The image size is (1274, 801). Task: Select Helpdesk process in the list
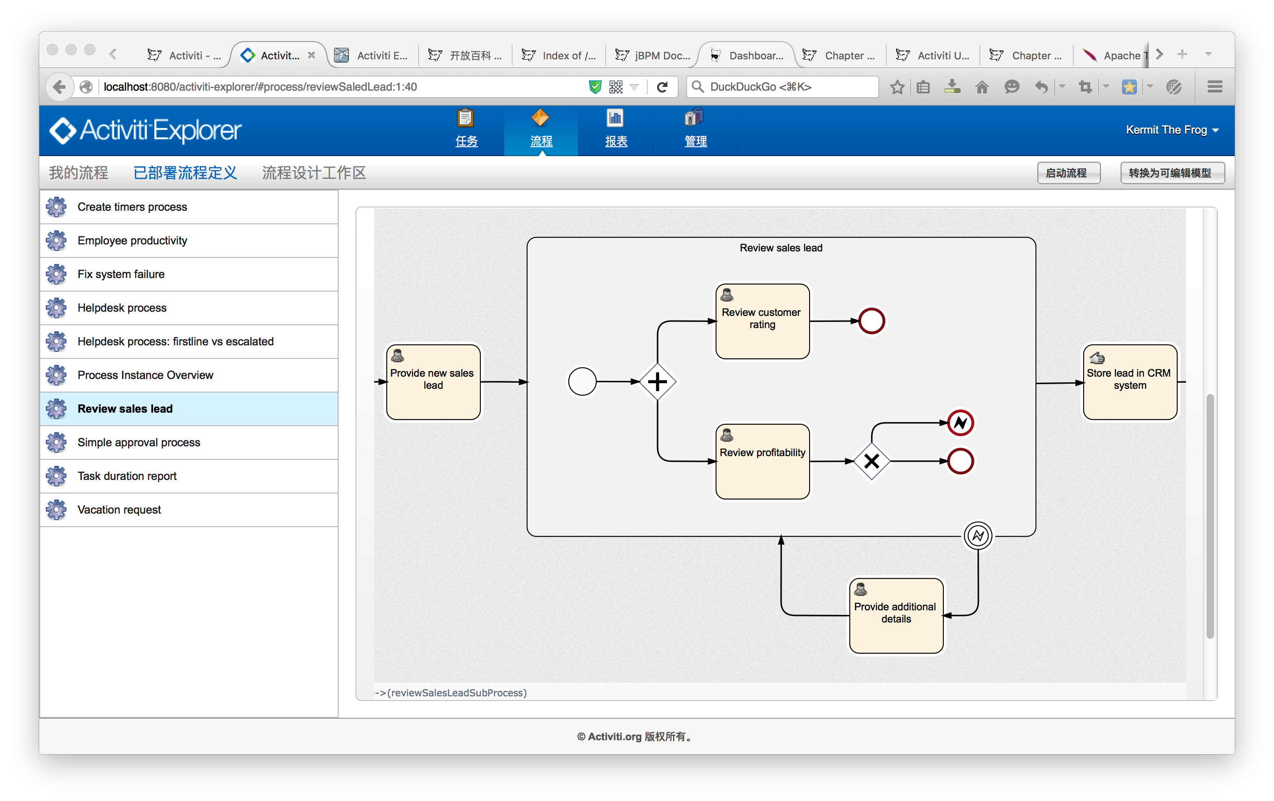click(122, 308)
